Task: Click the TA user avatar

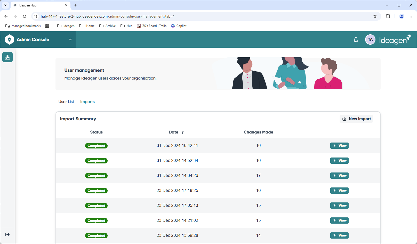Action: 370,40
